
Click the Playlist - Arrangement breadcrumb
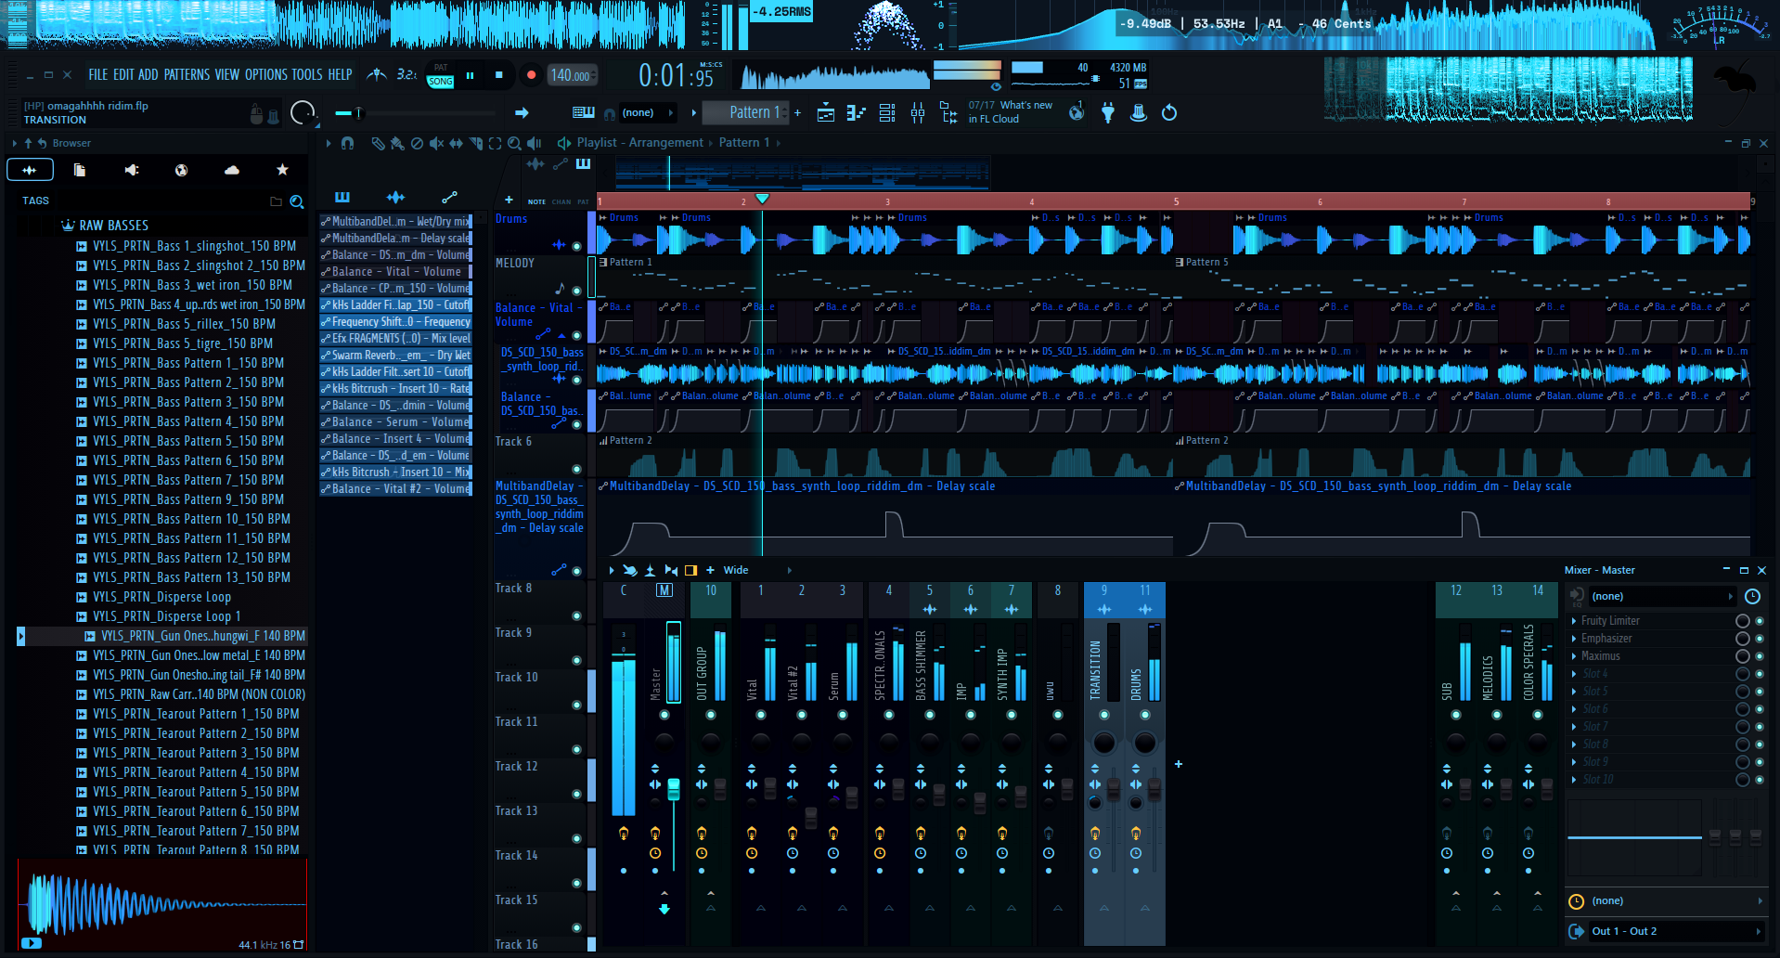click(x=640, y=143)
